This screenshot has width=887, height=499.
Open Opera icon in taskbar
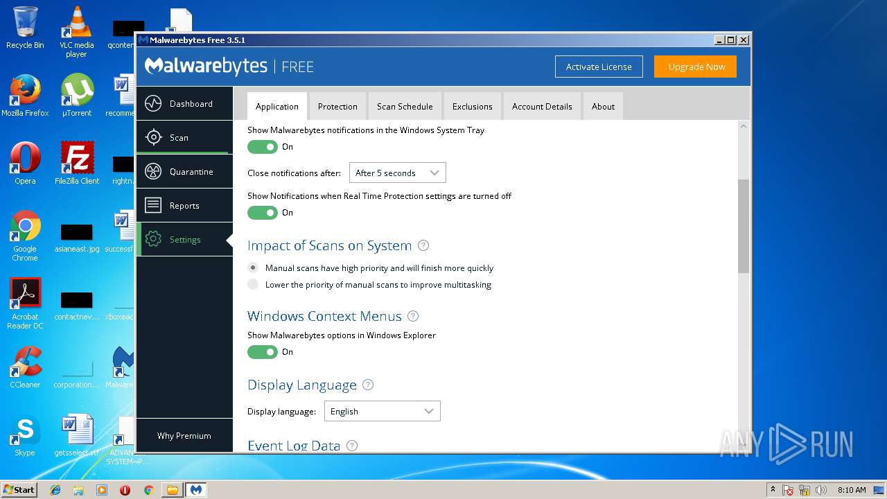click(125, 490)
